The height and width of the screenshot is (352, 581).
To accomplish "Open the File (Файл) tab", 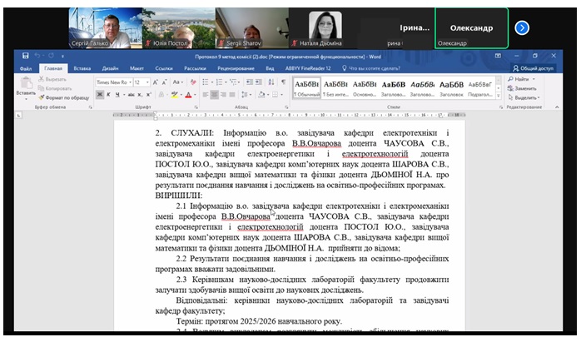I will [26, 68].
